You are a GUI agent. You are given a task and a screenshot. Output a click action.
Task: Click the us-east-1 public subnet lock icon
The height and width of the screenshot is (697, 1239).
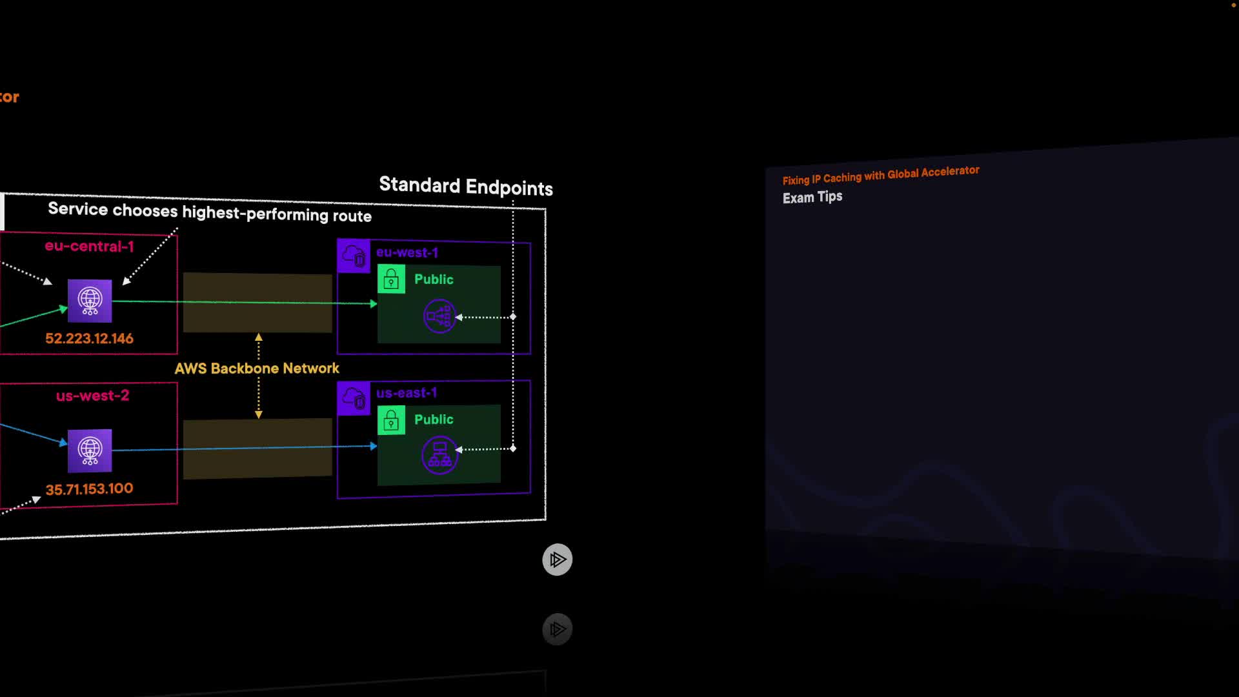pos(391,421)
